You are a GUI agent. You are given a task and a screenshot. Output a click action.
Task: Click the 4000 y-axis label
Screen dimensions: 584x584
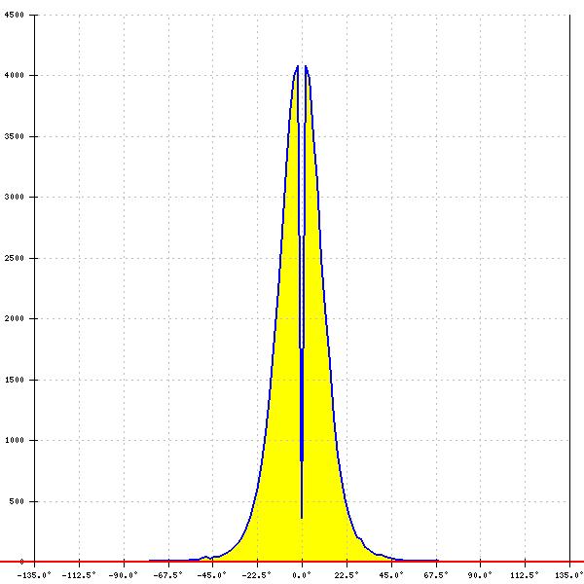coord(15,75)
